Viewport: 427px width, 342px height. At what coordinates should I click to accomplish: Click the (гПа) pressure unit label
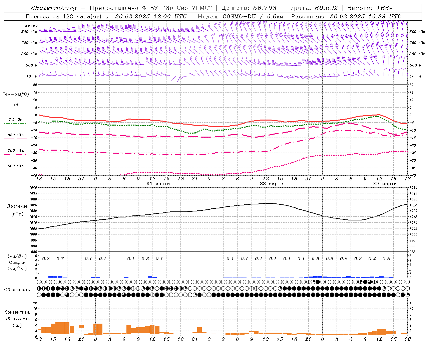[17, 214]
